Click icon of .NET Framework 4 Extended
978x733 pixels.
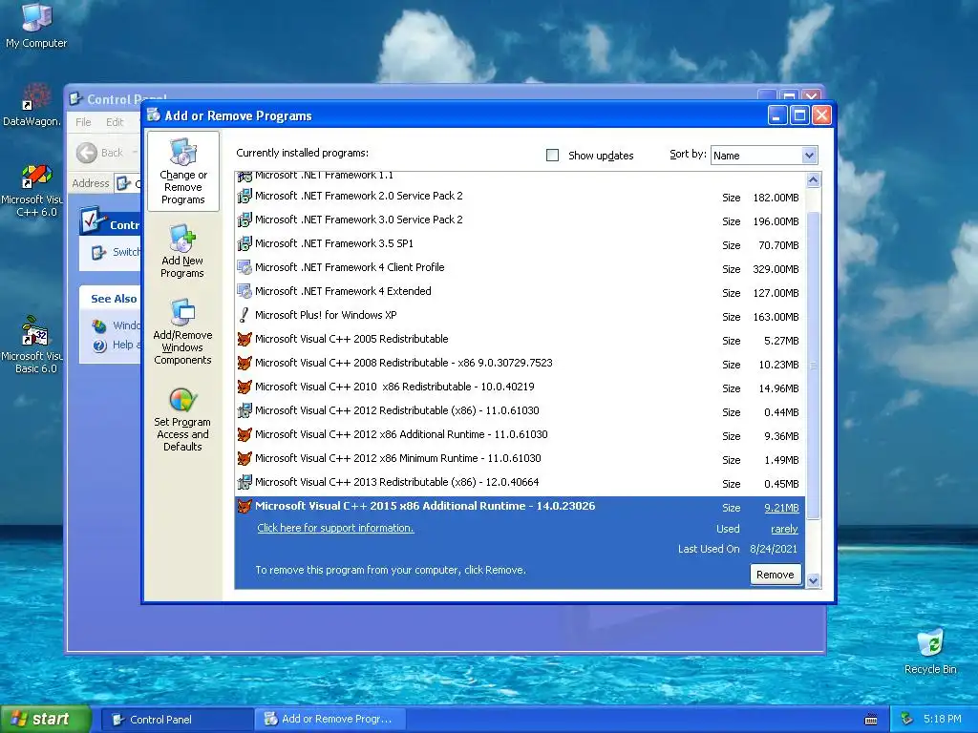(244, 292)
